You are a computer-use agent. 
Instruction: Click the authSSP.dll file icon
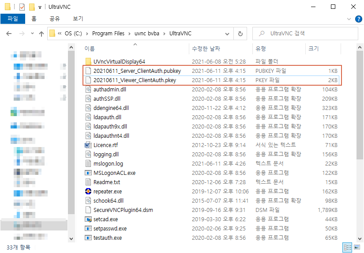[x=88, y=99]
